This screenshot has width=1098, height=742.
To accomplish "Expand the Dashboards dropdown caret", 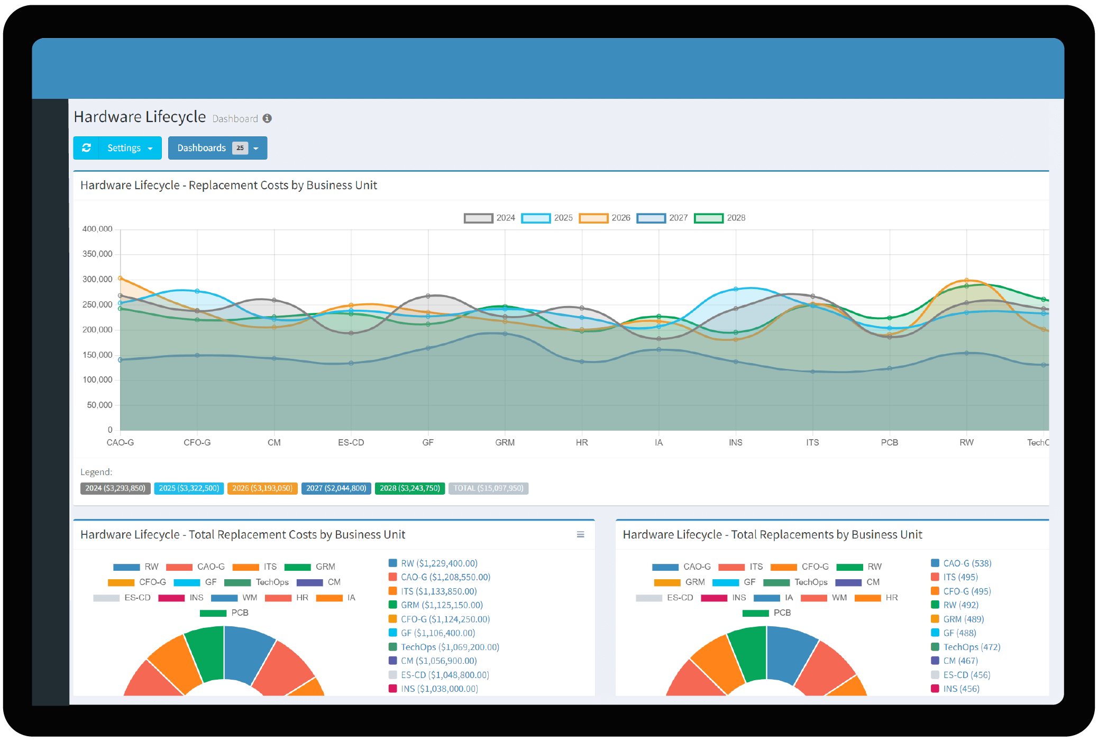I will pyautogui.click(x=256, y=148).
